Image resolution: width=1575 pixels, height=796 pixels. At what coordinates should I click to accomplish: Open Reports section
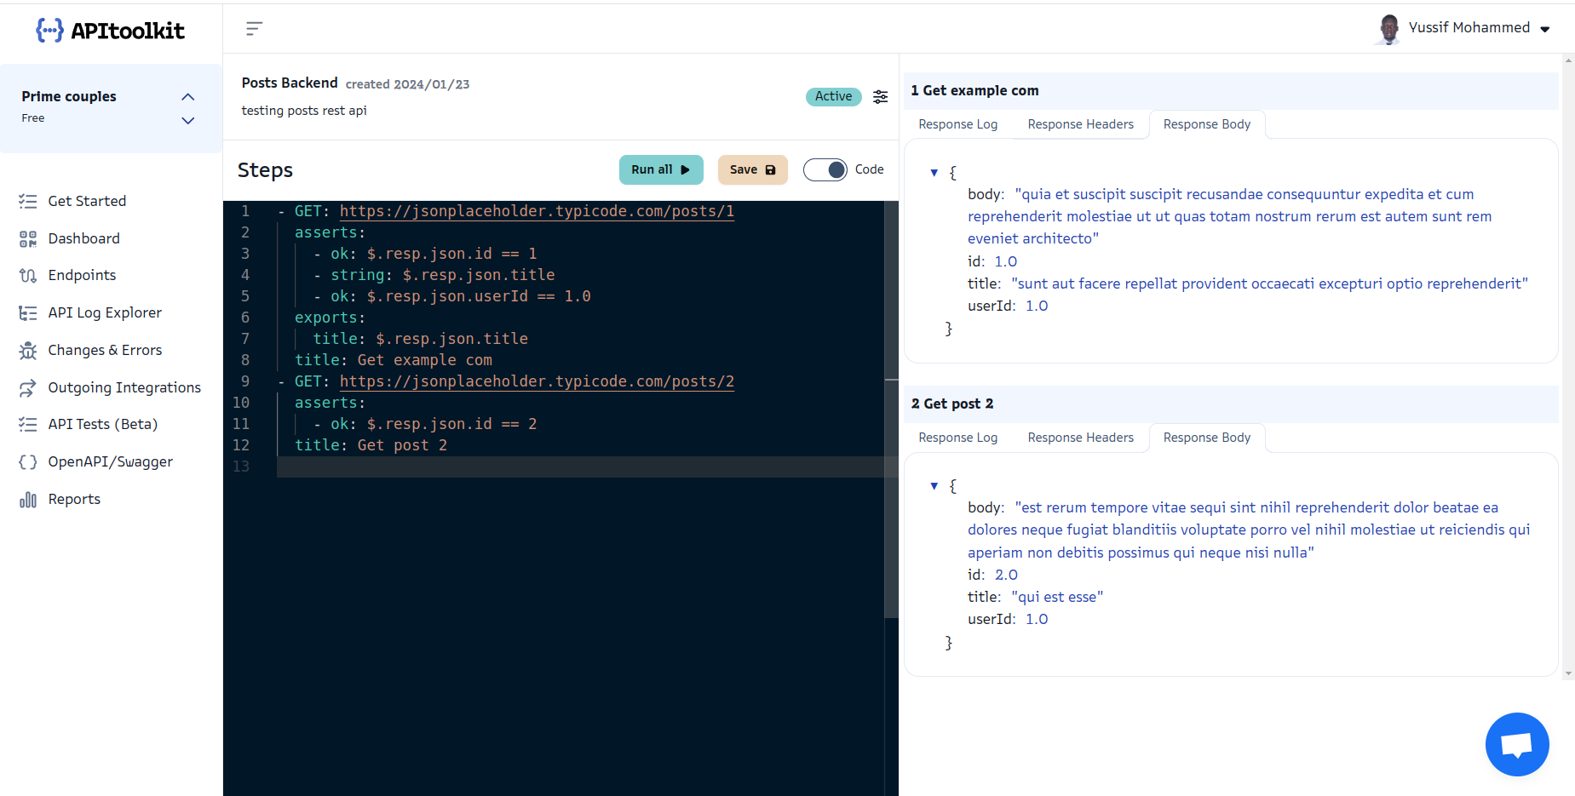click(74, 499)
